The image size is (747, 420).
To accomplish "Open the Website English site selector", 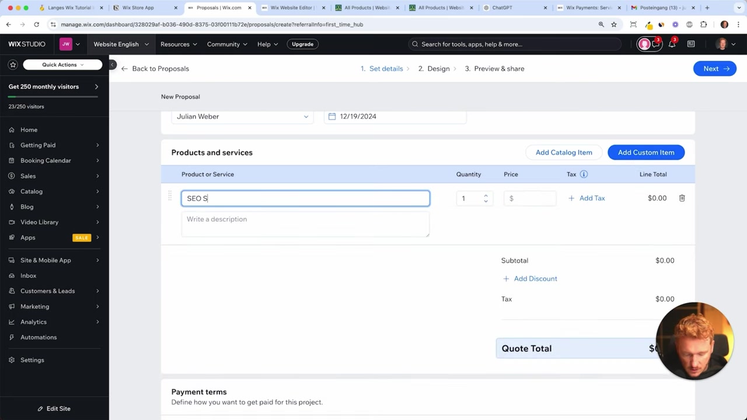I will [x=121, y=44].
